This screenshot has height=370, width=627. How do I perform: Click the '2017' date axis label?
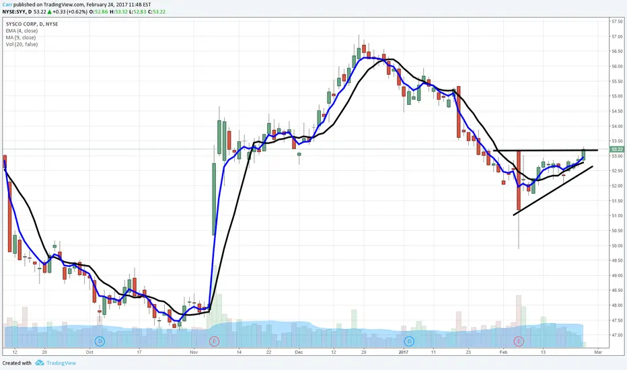click(404, 353)
